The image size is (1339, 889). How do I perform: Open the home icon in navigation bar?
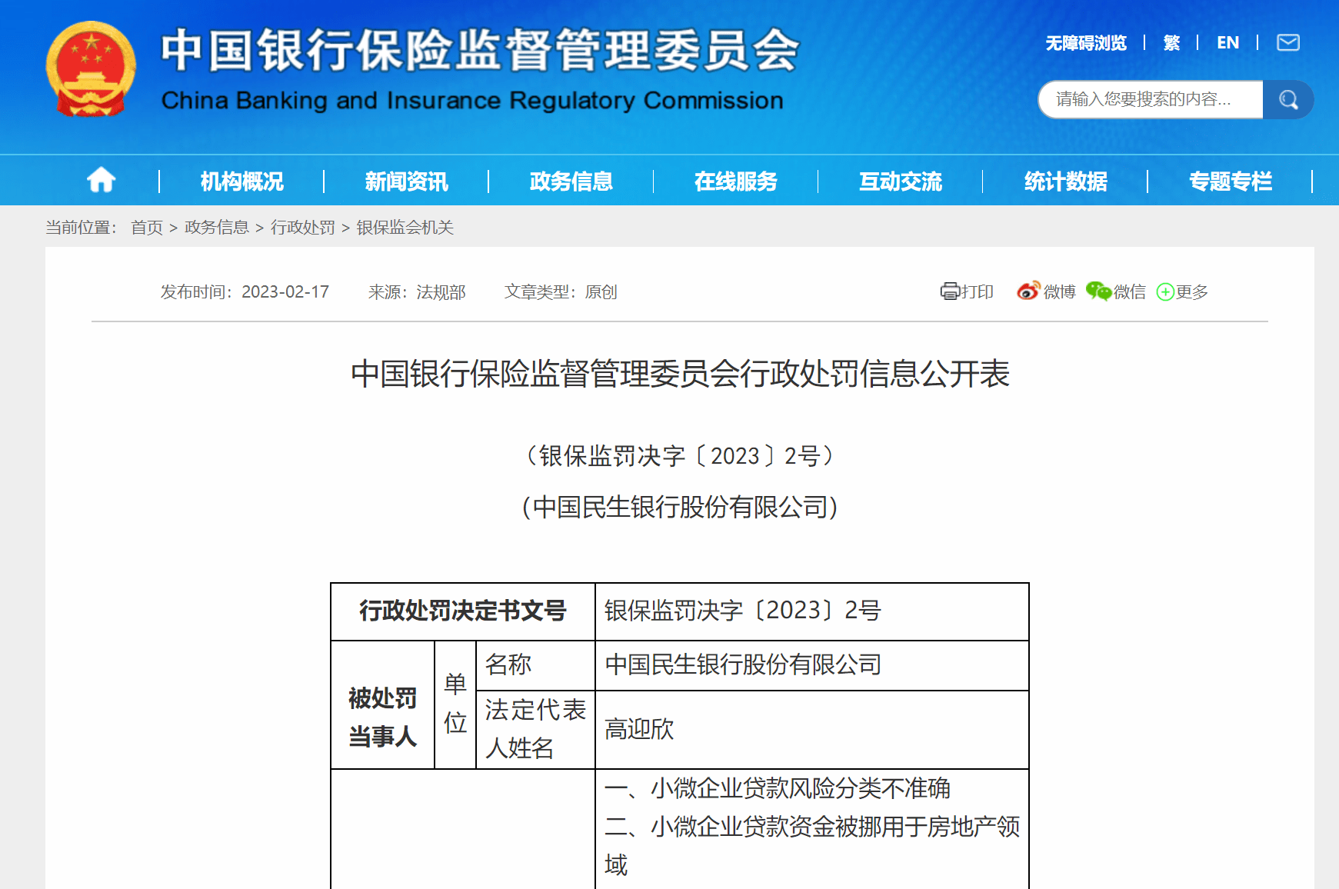coord(102,180)
